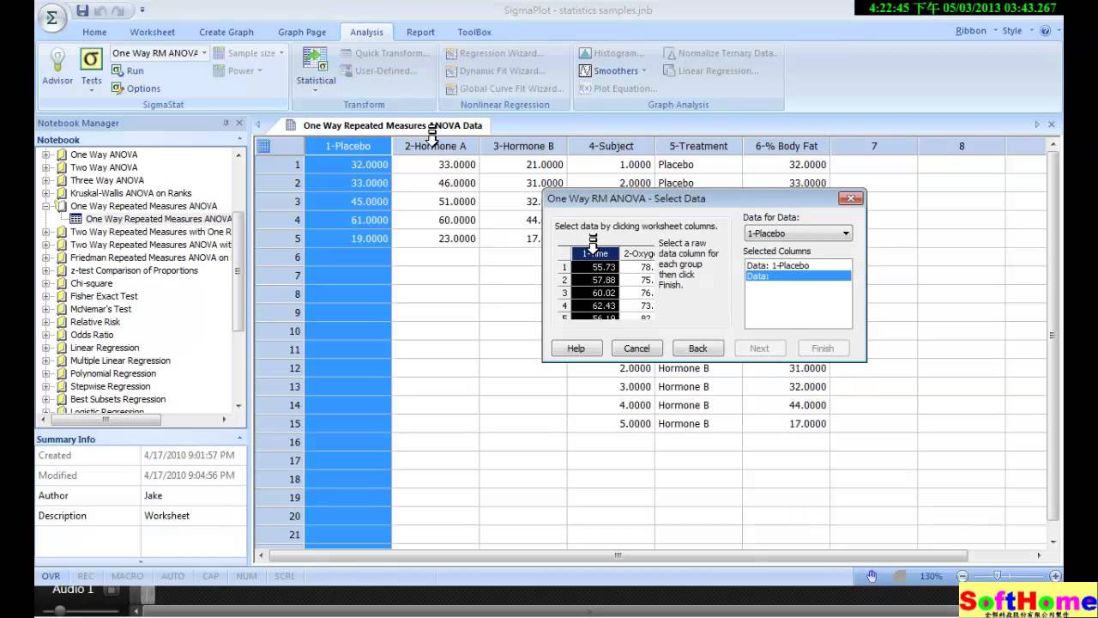
Task: Click the Back button in the dialog
Action: click(x=698, y=348)
